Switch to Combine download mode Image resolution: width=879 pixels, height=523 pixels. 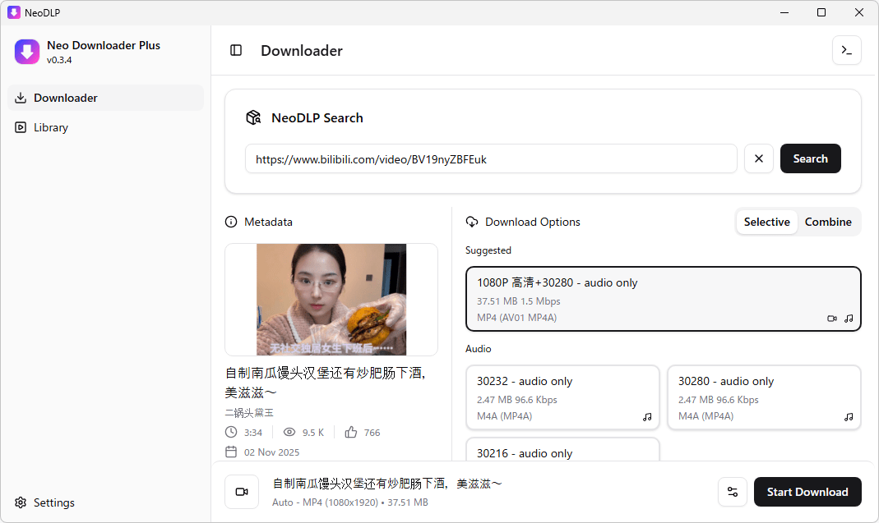(x=828, y=222)
